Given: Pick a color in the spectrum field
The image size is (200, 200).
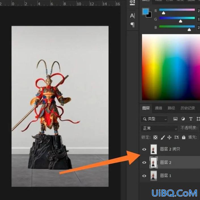Looking at the screenshot, I should (x=171, y=67).
